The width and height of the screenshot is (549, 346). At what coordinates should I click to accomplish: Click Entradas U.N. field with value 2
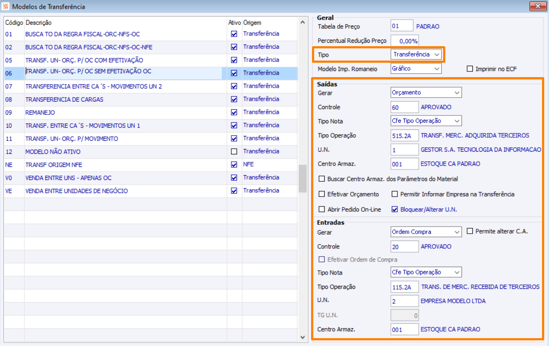tap(405, 301)
